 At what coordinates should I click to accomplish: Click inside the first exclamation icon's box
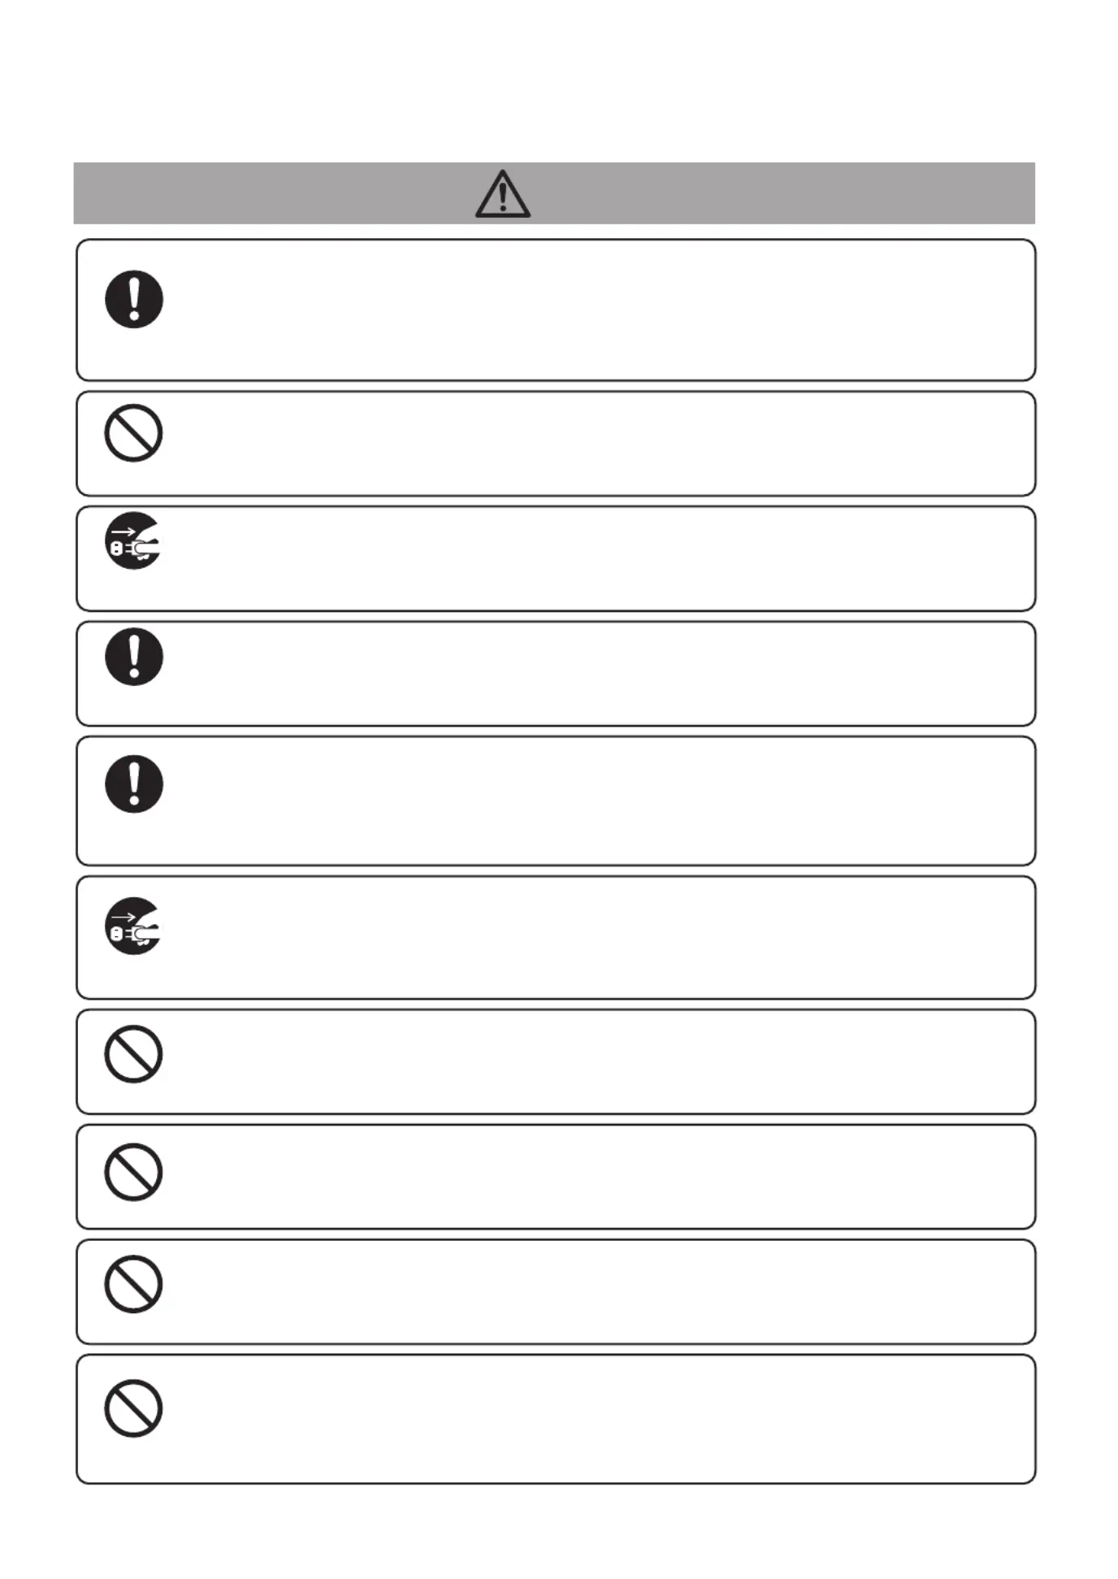click(x=556, y=310)
